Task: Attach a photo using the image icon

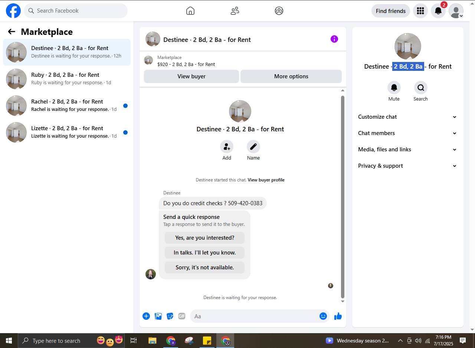Action: pyautogui.click(x=158, y=316)
